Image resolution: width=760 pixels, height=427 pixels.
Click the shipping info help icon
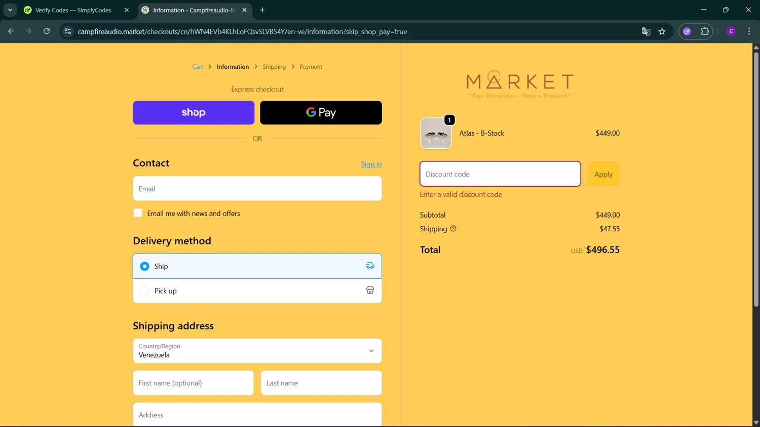[453, 229]
